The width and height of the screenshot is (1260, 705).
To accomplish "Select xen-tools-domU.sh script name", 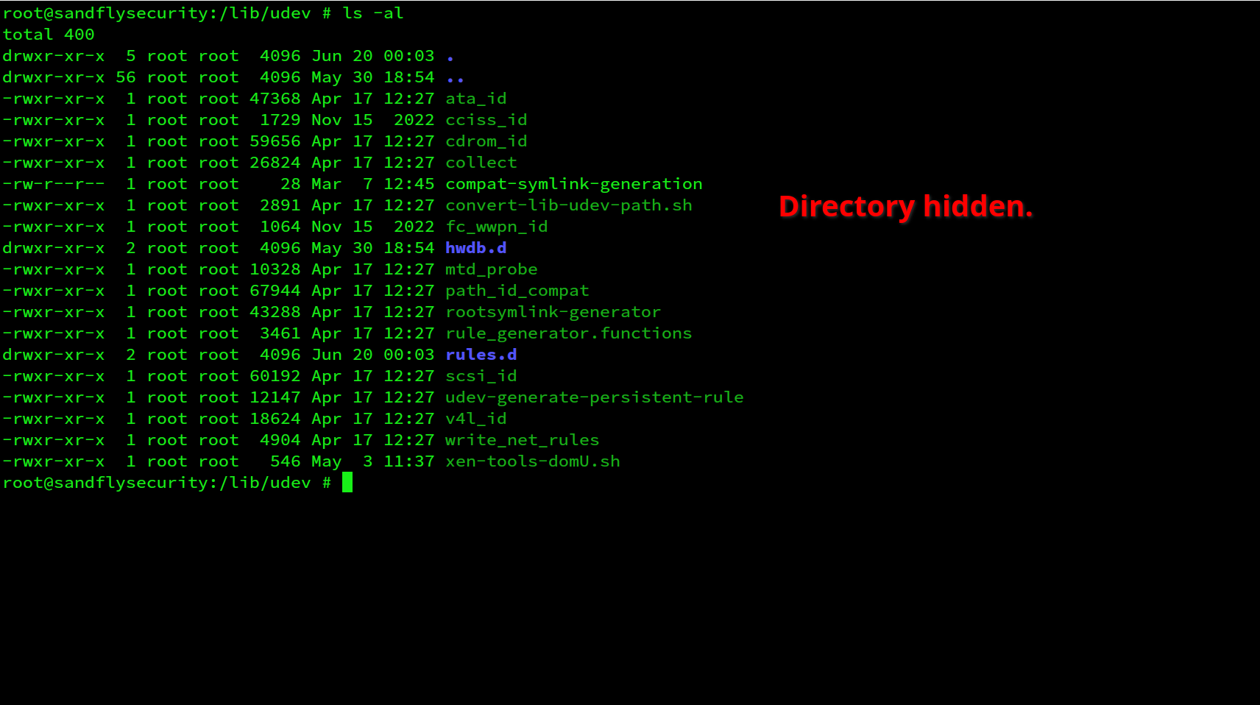I will tap(532, 461).
